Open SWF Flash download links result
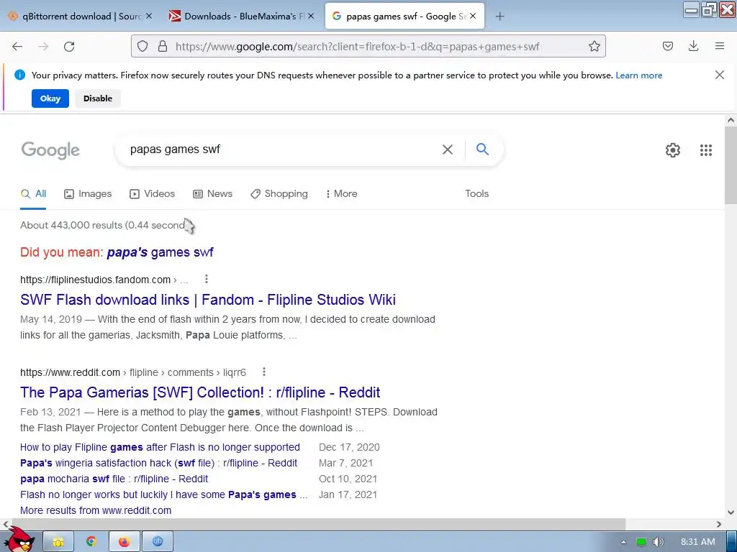Screen dimensions: 737x552 point(208,300)
